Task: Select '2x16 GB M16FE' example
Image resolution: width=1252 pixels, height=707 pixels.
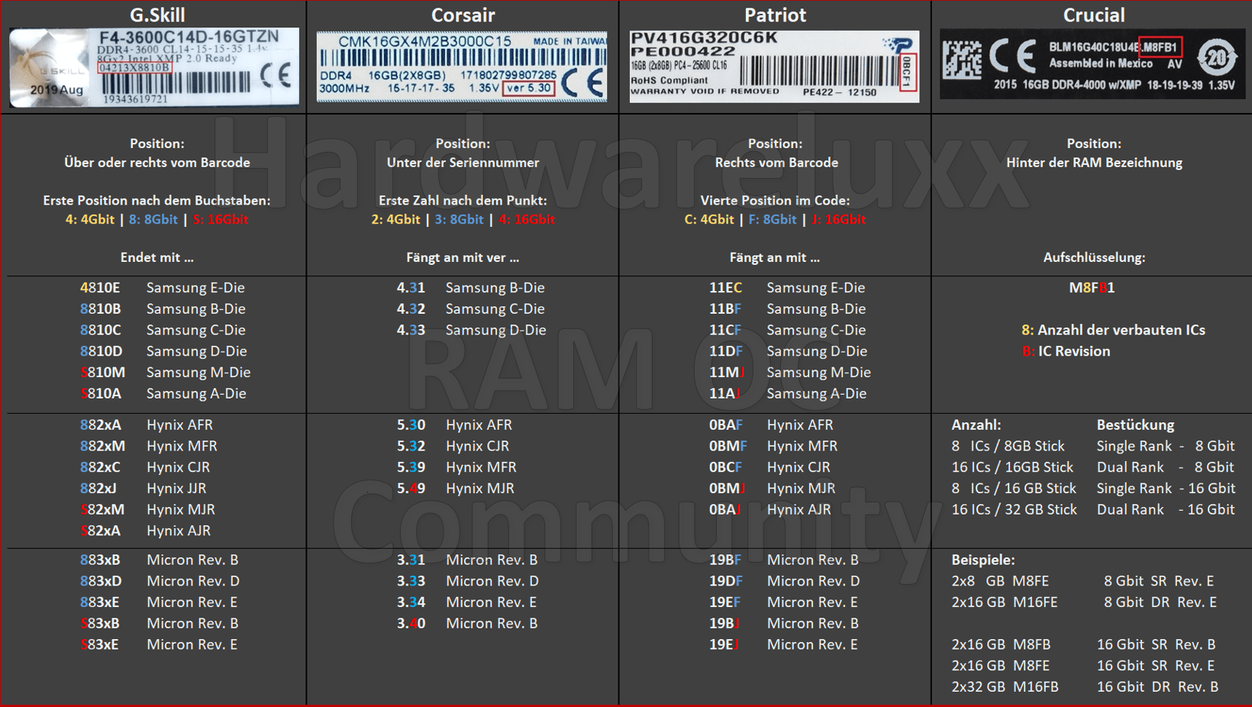Action: [x=1005, y=602]
